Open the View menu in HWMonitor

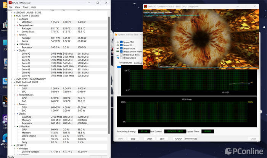(18, 7)
